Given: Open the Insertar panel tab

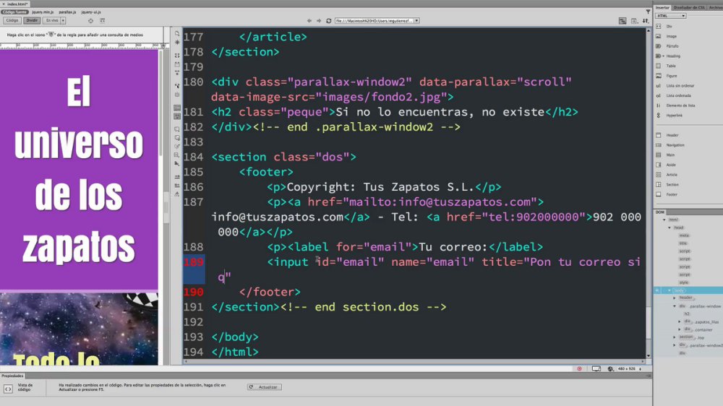Looking at the screenshot, I should point(662,7).
